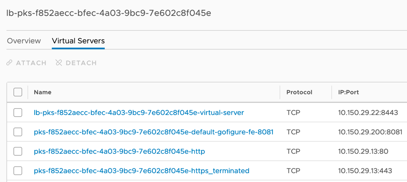Select the 10.150.29.13:443 address cell
Viewport: 407px width, 182px height.
click(x=364, y=170)
